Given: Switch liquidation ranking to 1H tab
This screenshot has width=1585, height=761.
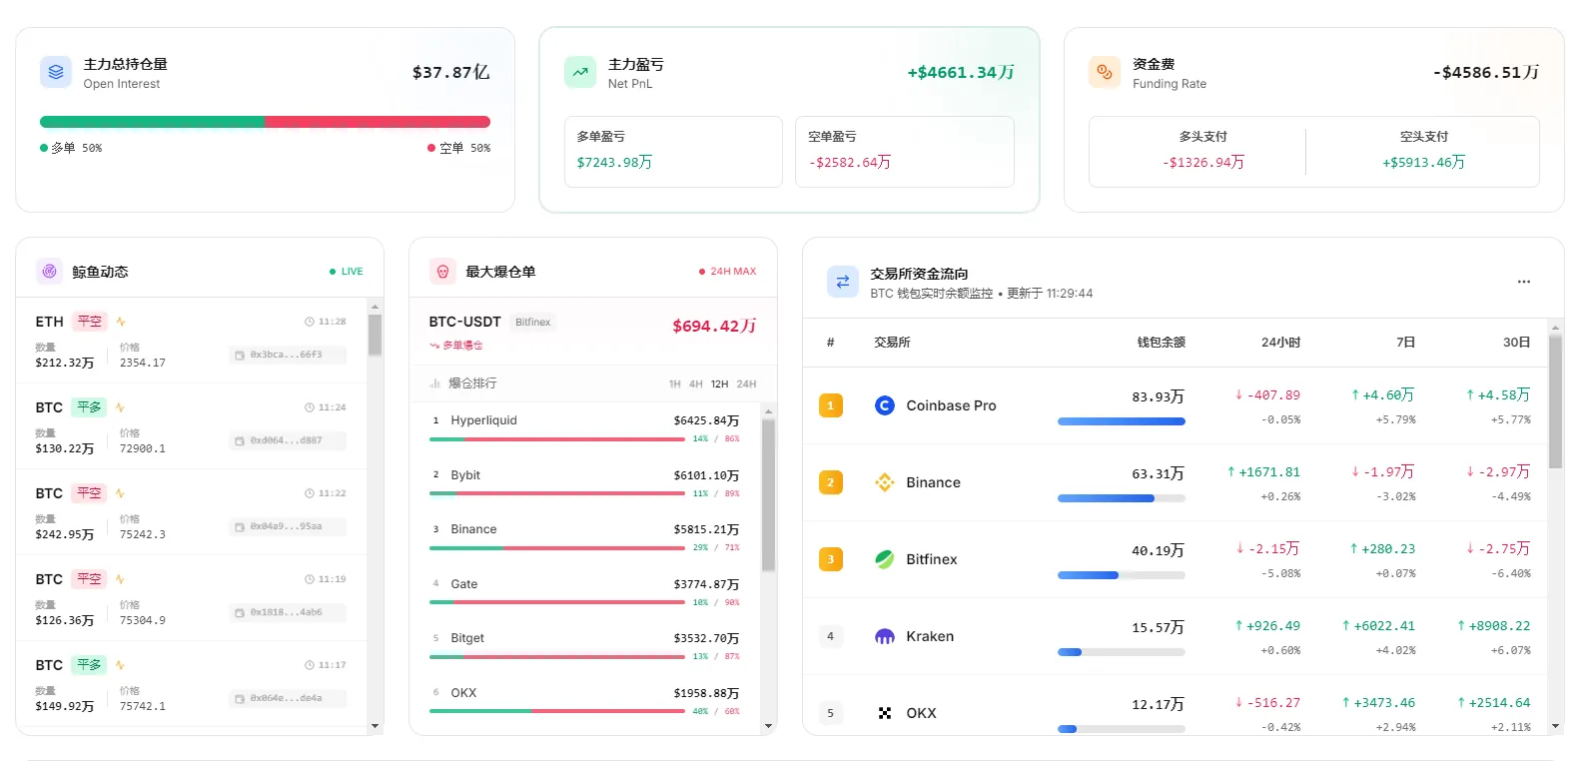Looking at the screenshot, I should pos(675,383).
